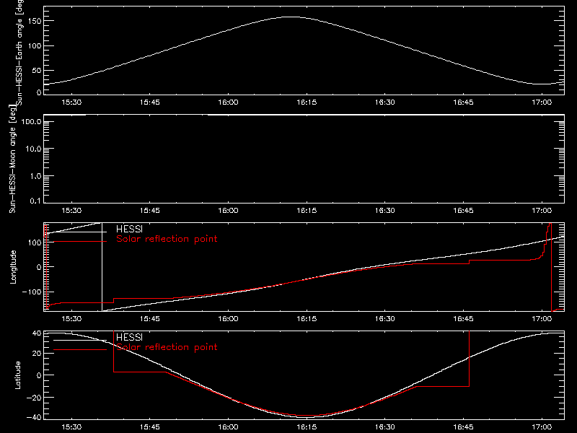The image size is (577, 433).
Task: Pick the 15:30 label under Moon angle plot
Action: click(71, 210)
